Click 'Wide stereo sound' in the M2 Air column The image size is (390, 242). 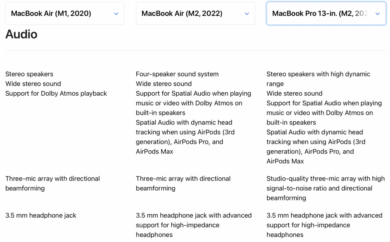pos(164,84)
